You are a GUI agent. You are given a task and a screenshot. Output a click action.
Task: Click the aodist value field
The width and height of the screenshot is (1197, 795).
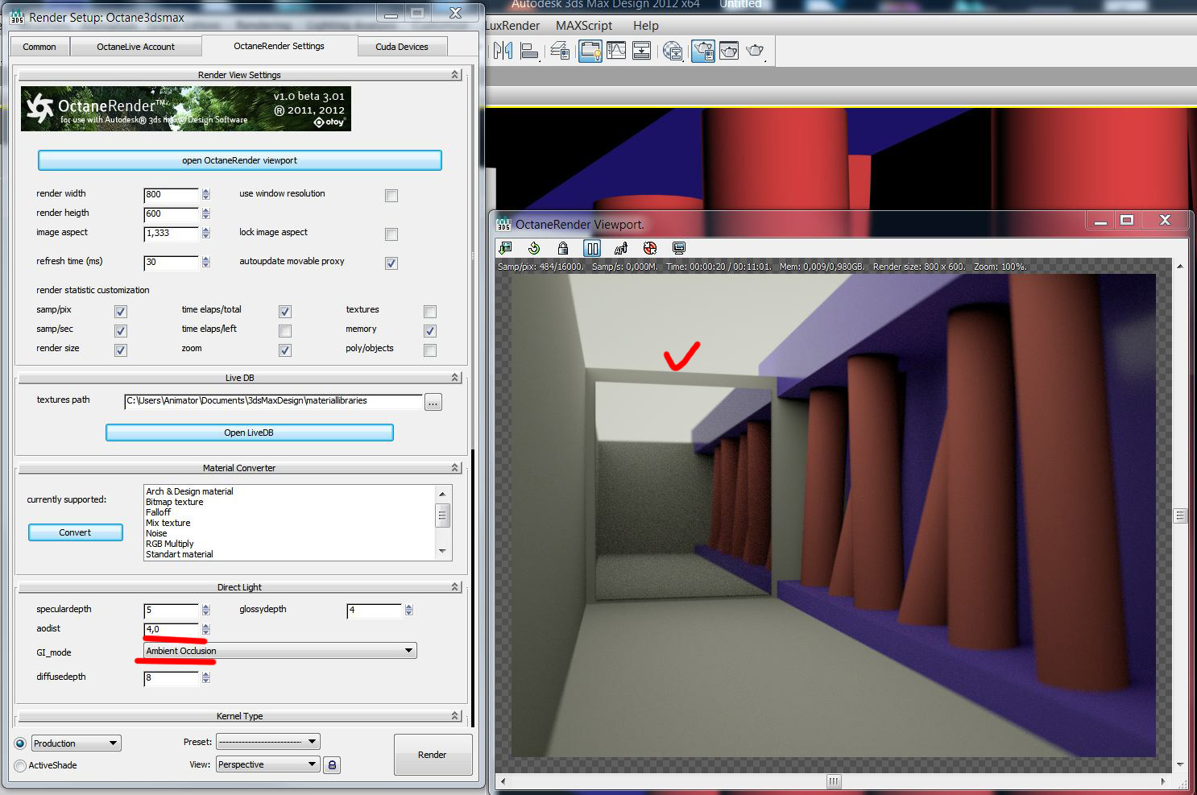click(171, 630)
